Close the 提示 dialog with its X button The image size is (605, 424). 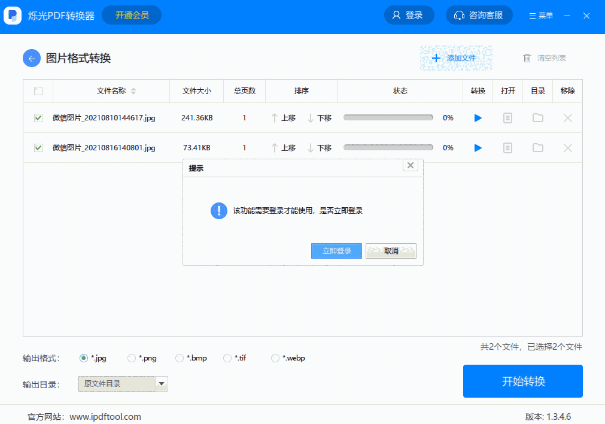click(410, 165)
